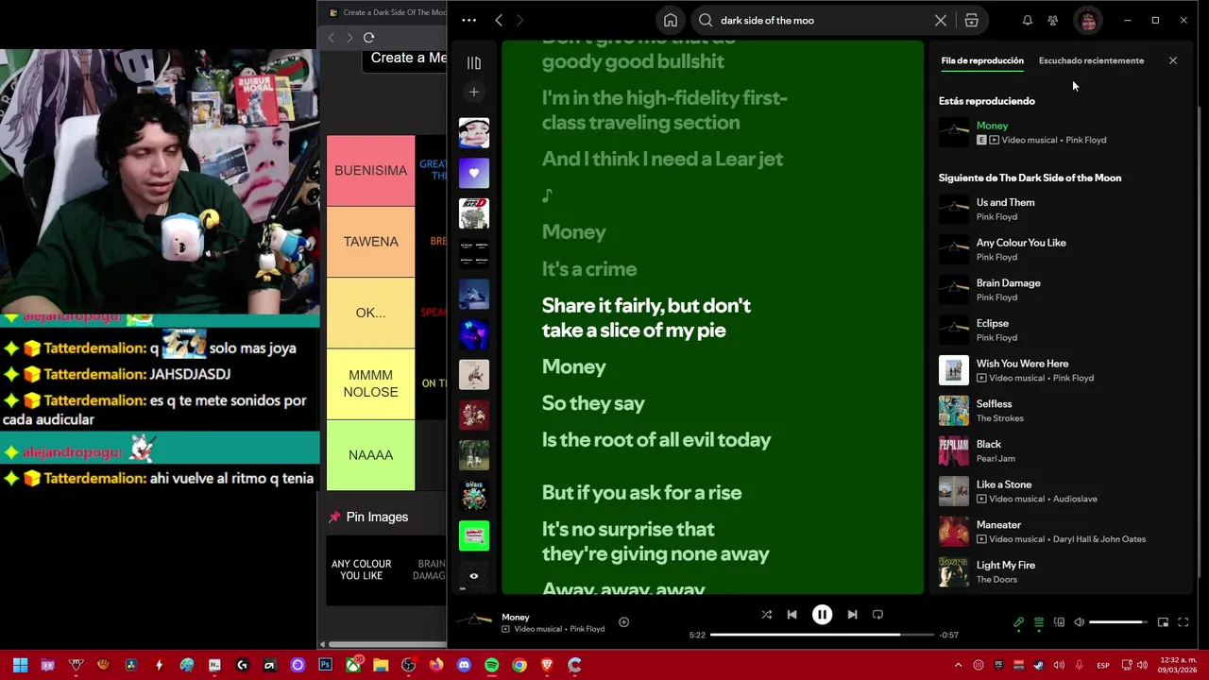
Task: Toggle shuffle playback
Action: (x=766, y=615)
